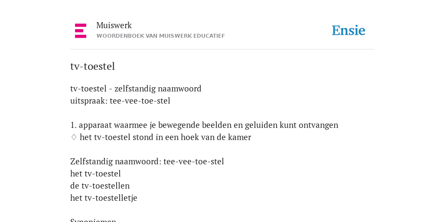The image size is (444, 222).
Task: Click the 'tv-toestel' page heading
Action: point(93,66)
